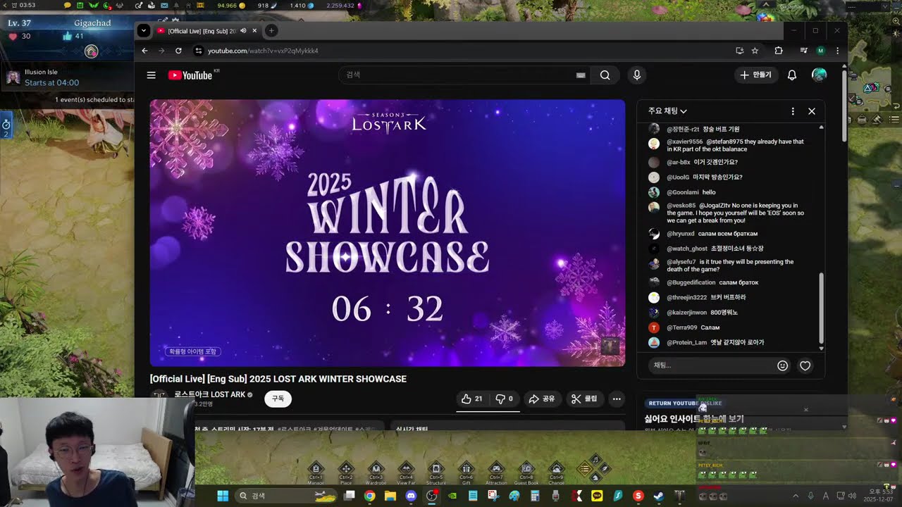This screenshot has width=902, height=507.
Task: Open a new browser tab
Action: coord(271,30)
